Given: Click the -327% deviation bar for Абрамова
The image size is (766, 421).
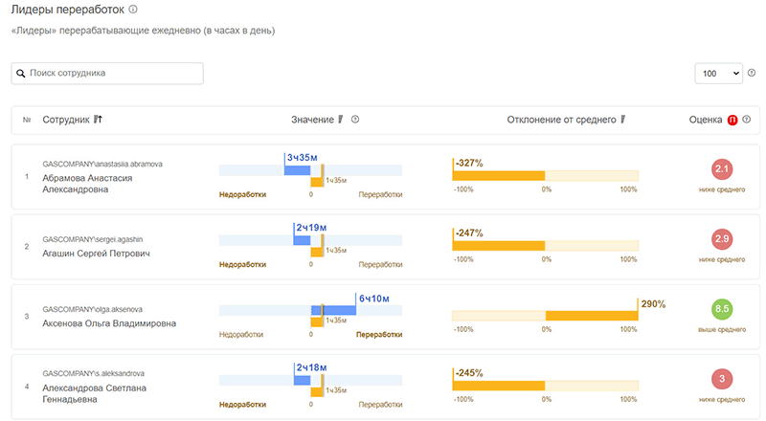Looking at the screenshot, I should (x=499, y=176).
